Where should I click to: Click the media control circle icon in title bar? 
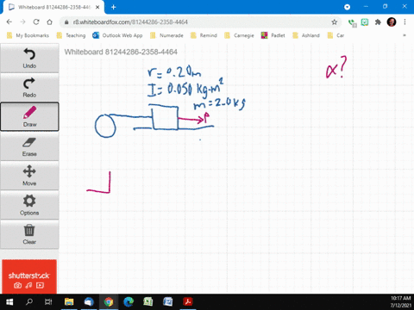click(347, 7)
